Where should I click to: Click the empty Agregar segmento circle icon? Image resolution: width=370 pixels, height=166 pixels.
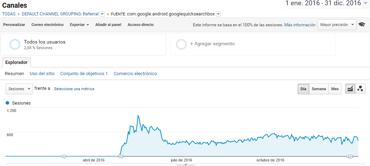pos(181,44)
